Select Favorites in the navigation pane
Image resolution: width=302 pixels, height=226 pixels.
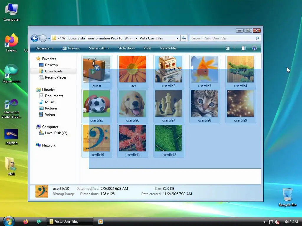pyautogui.click(x=49, y=59)
